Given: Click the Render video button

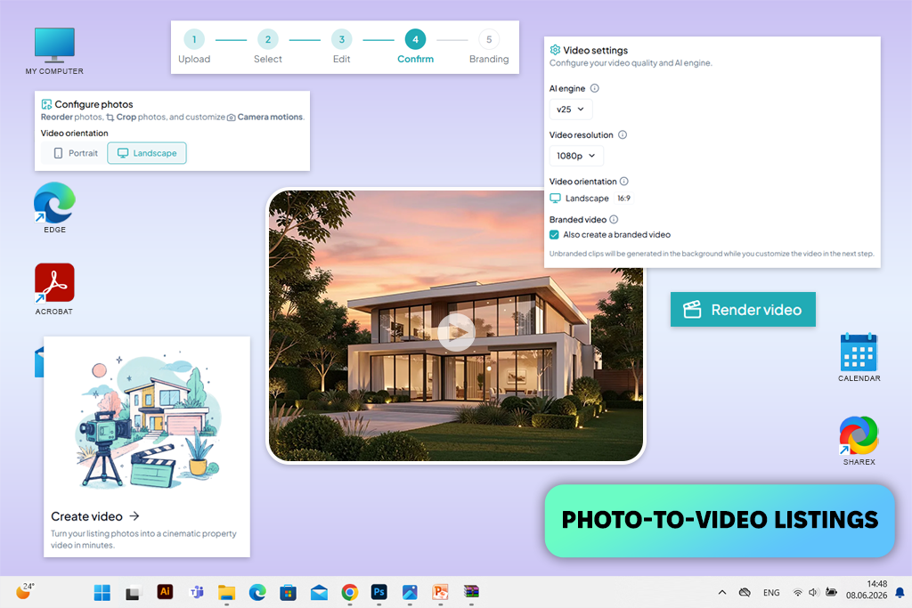Looking at the screenshot, I should (743, 309).
